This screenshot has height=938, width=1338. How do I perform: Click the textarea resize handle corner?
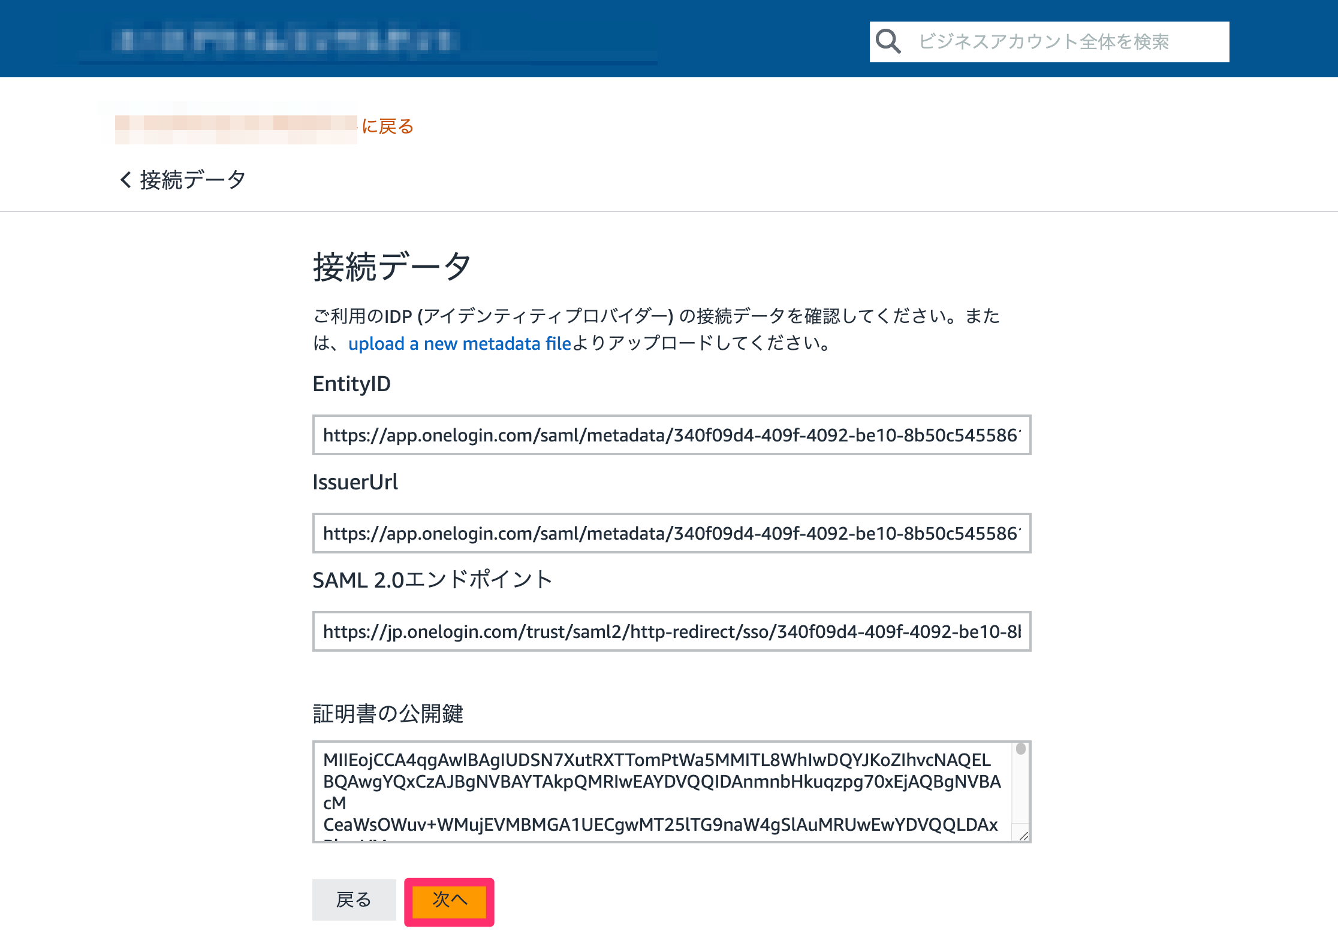click(x=1023, y=836)
